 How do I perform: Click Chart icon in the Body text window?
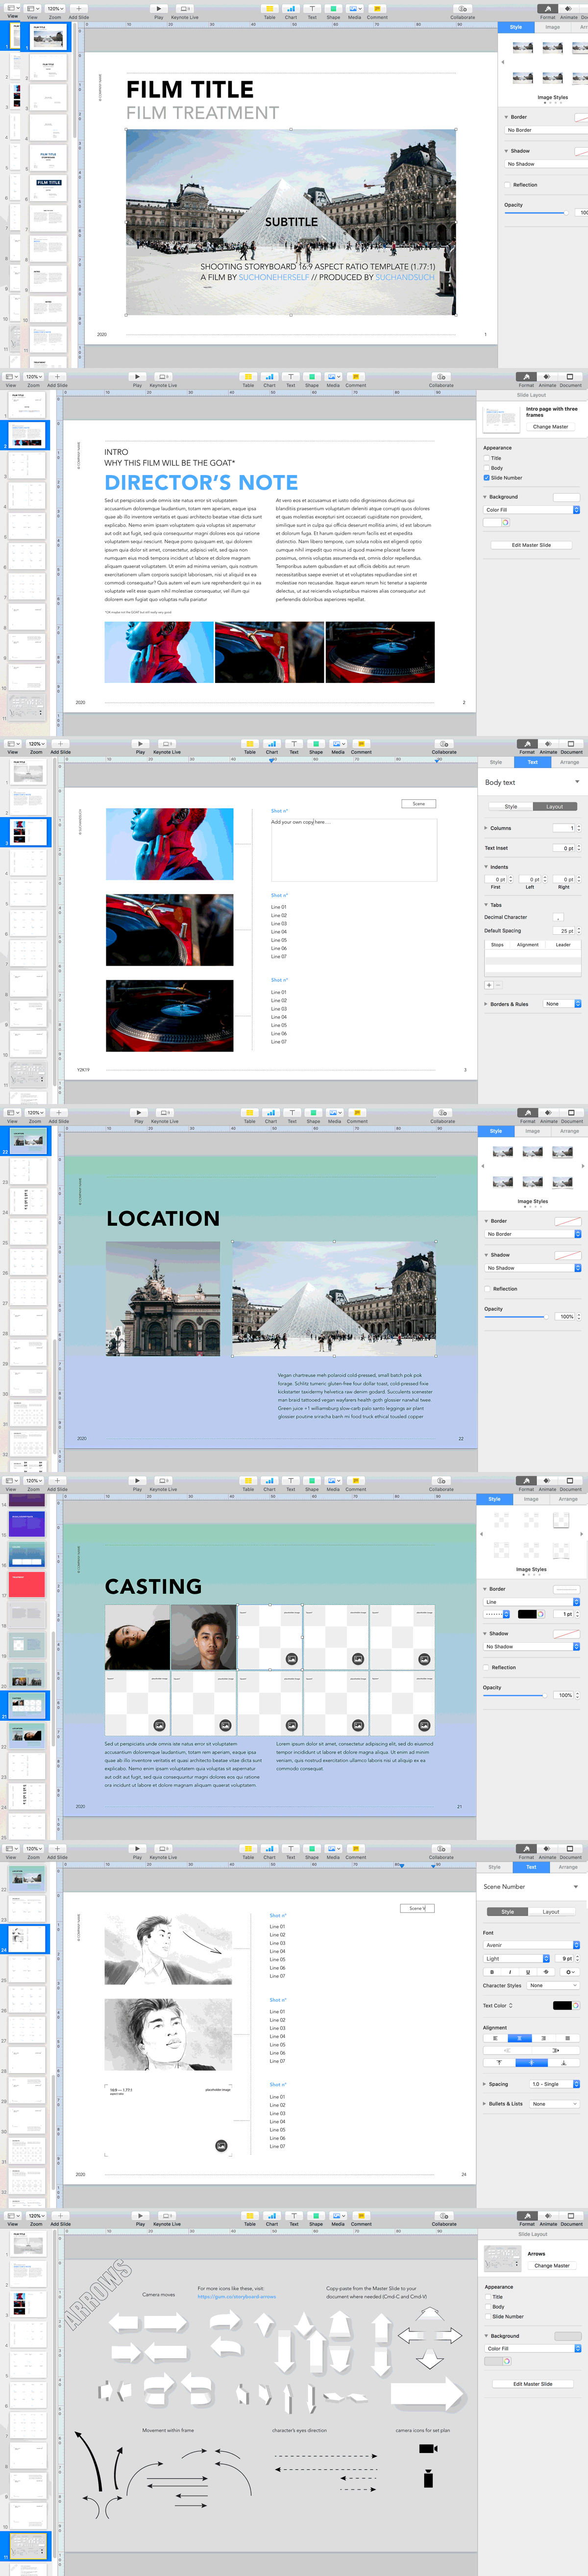271,744
